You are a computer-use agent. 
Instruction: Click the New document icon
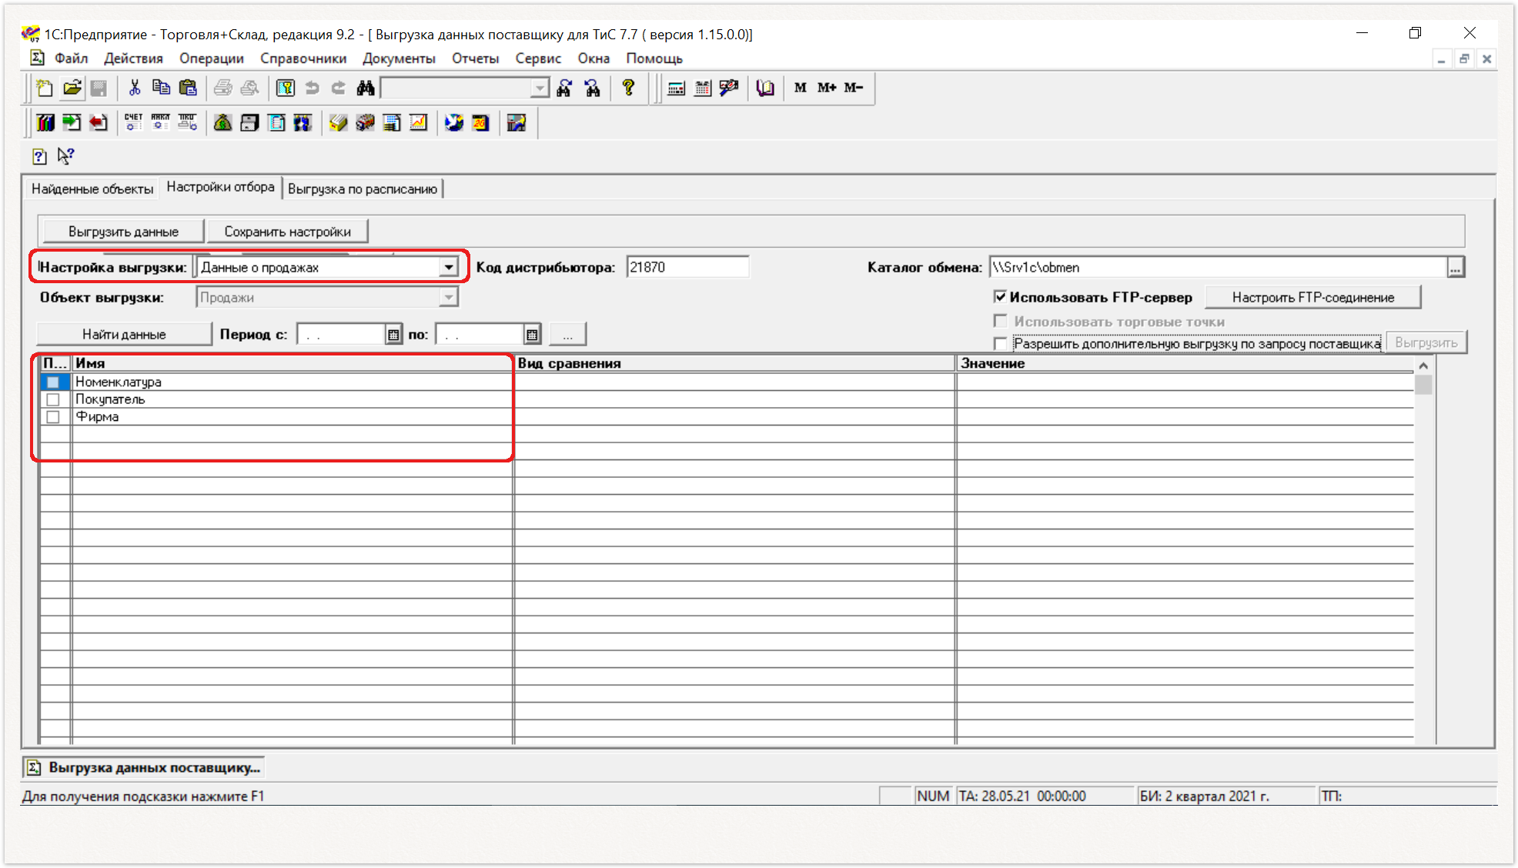point(45,88)
